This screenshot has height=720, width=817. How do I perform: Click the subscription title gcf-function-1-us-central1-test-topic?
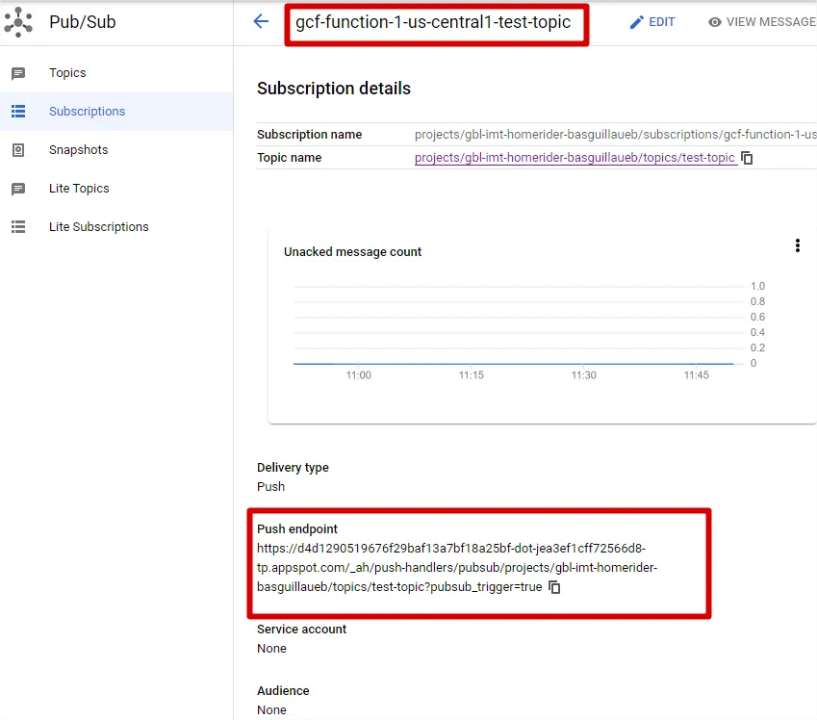433,22
